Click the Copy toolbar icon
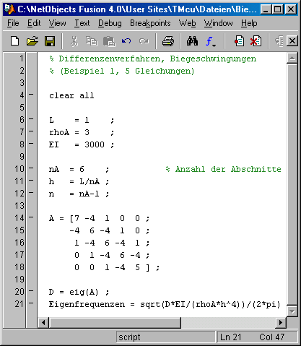Image resolution: width=301 pixels, height=346 pixels. click(x=92, y=41)
